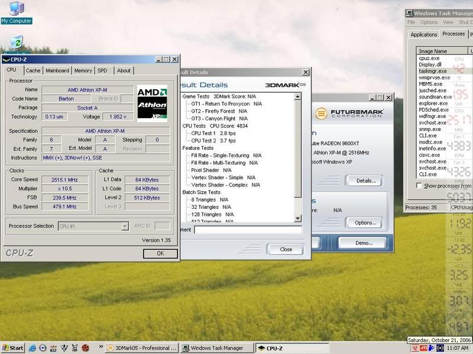Click the AMD Athlon XP logo in CPU-Z

tap(153, 103)
